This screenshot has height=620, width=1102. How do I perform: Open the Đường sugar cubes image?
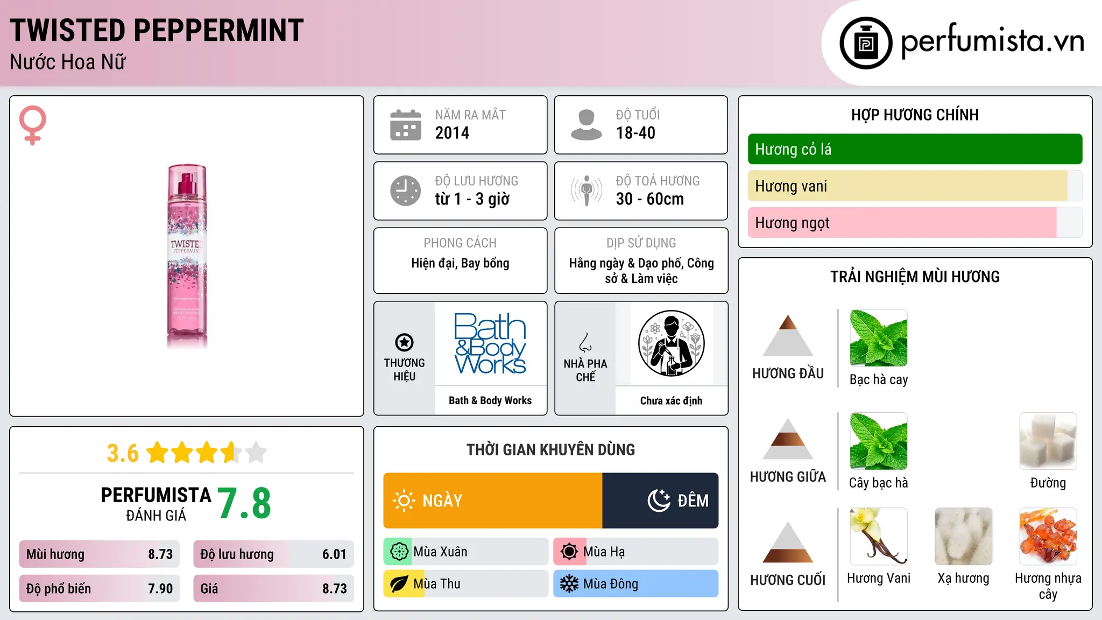[x=1048, y=441]
